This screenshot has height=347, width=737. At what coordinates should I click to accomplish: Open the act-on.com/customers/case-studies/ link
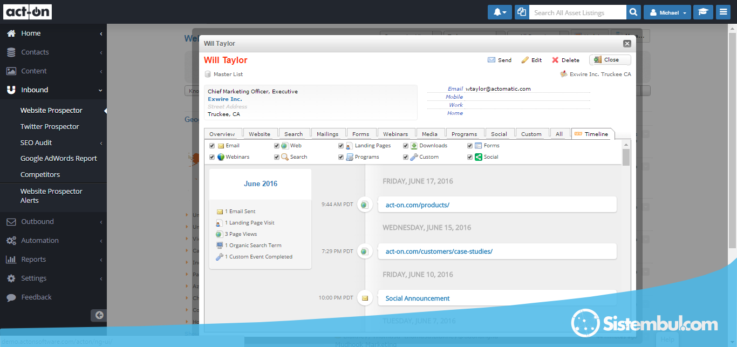439,251
